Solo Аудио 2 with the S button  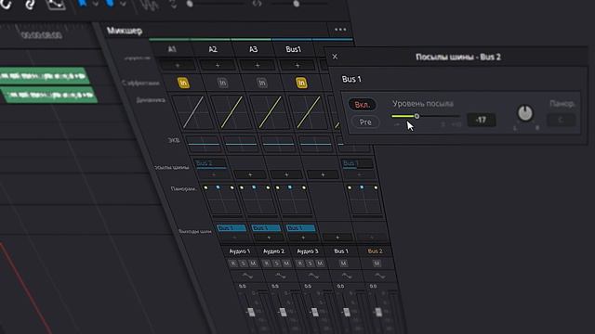tap(277, 263)
